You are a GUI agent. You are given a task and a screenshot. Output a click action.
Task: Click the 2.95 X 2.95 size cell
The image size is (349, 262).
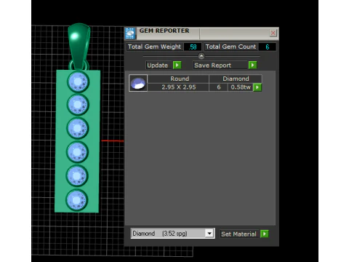point(178,87)
